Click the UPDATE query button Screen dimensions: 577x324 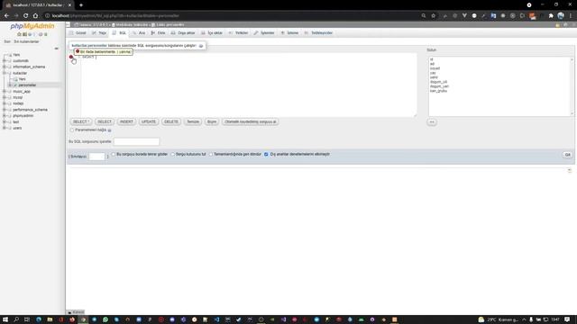(x=149, y=122)
